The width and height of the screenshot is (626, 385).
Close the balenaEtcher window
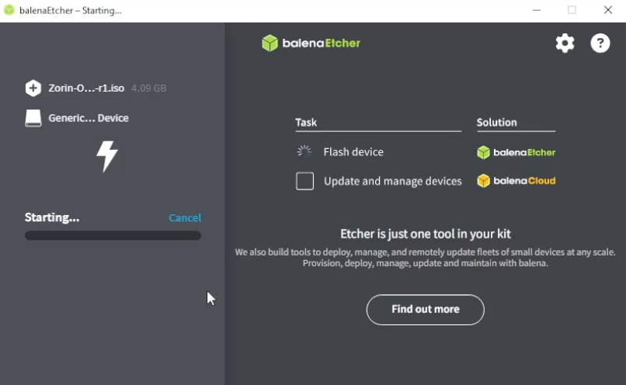click(607, 10)
